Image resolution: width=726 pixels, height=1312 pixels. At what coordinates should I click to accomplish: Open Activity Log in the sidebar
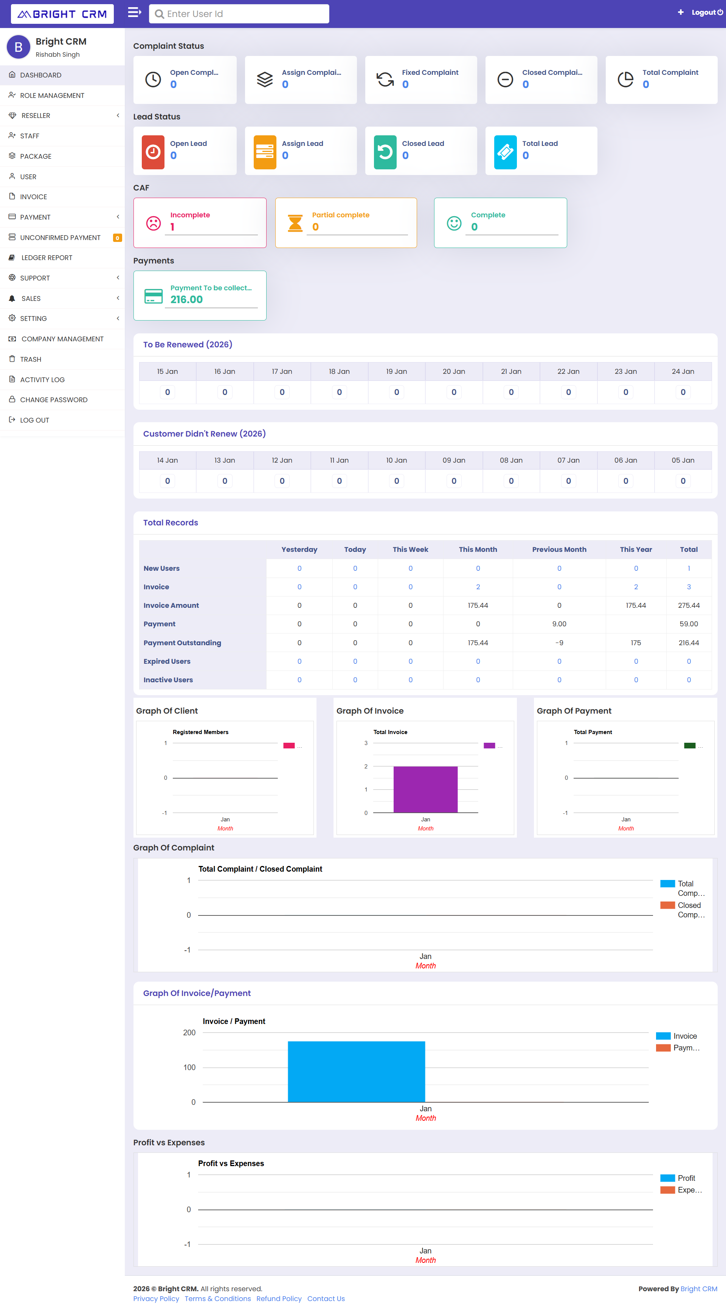pyautogui.click(x=62, y=380)
